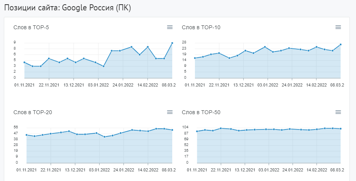Select last data point in TOP-50 chart
356x181 pixels.
click(x=341, y=129)
